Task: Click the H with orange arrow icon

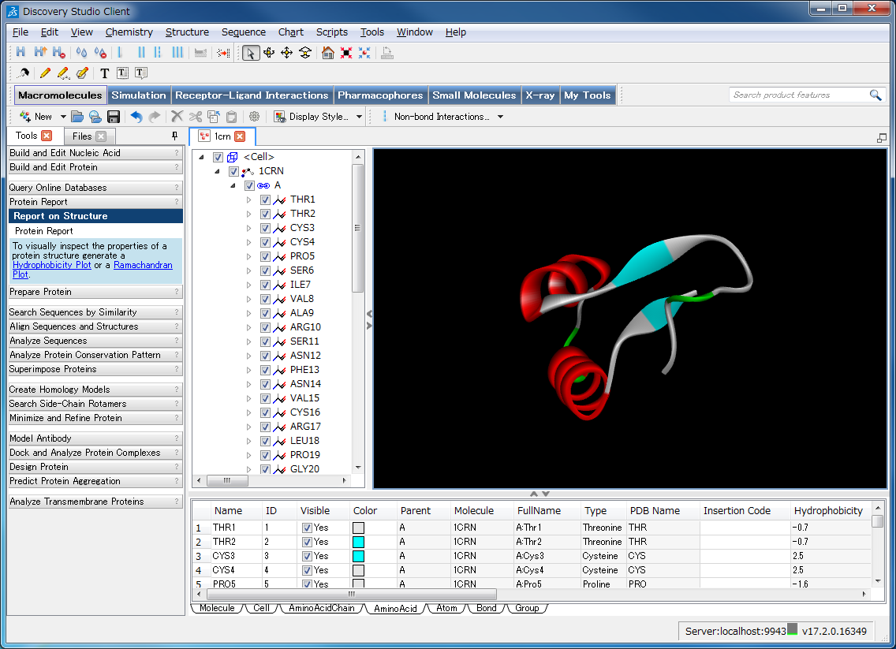Action: click(40, 53)
